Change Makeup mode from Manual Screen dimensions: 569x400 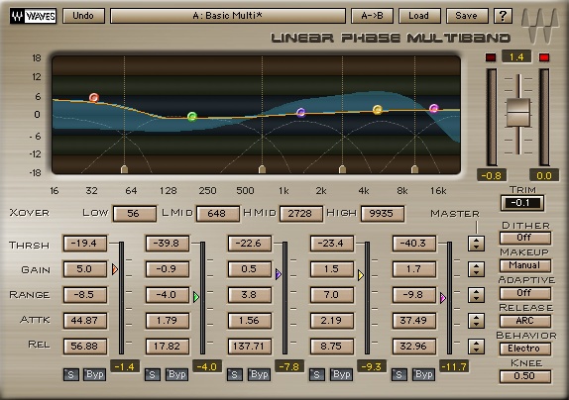525,265
